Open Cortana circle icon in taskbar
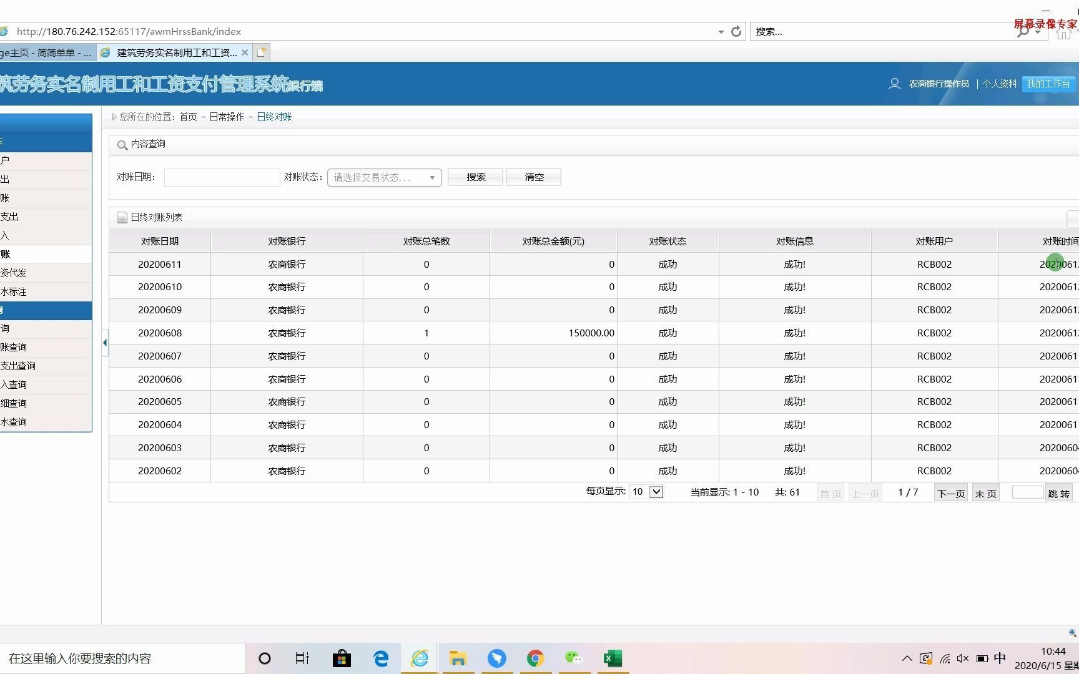 click(265, 658)
